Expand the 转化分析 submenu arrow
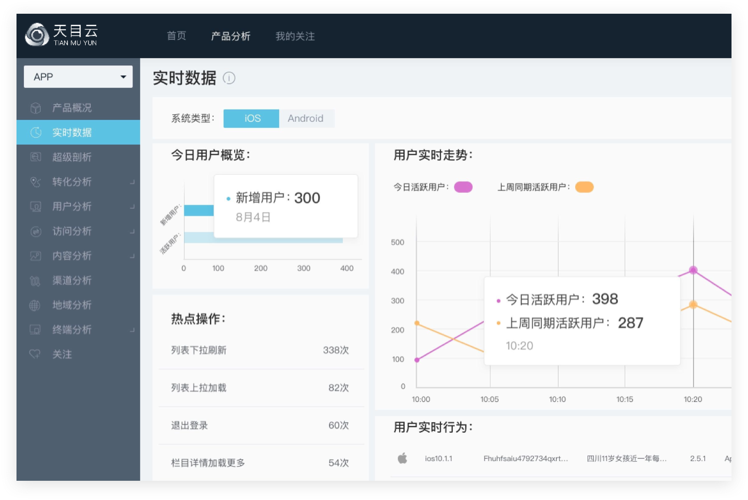Screen dimensions: 748x500 tap(132, 182)
